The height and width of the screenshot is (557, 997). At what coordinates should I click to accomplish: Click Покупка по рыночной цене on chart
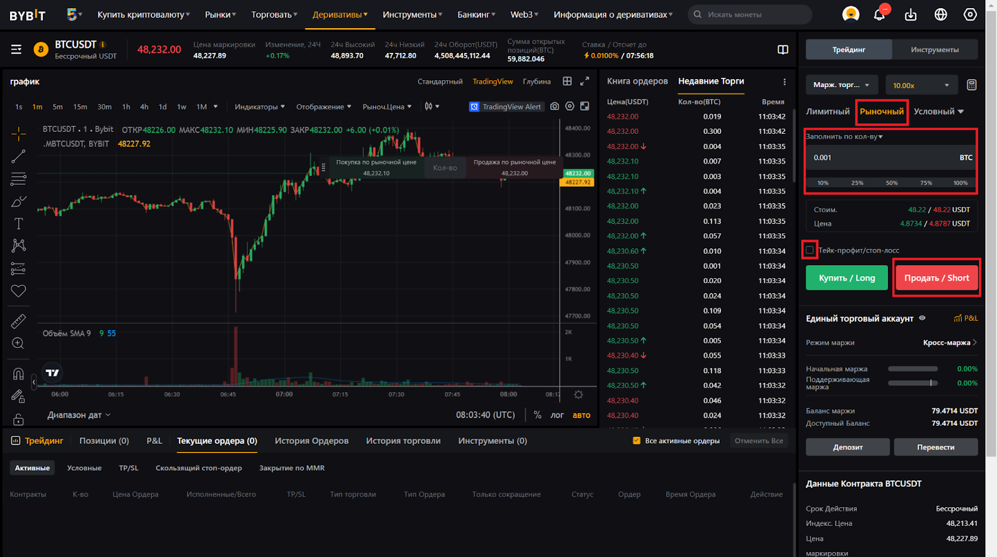pyautogui.click(x=376, y=167)
